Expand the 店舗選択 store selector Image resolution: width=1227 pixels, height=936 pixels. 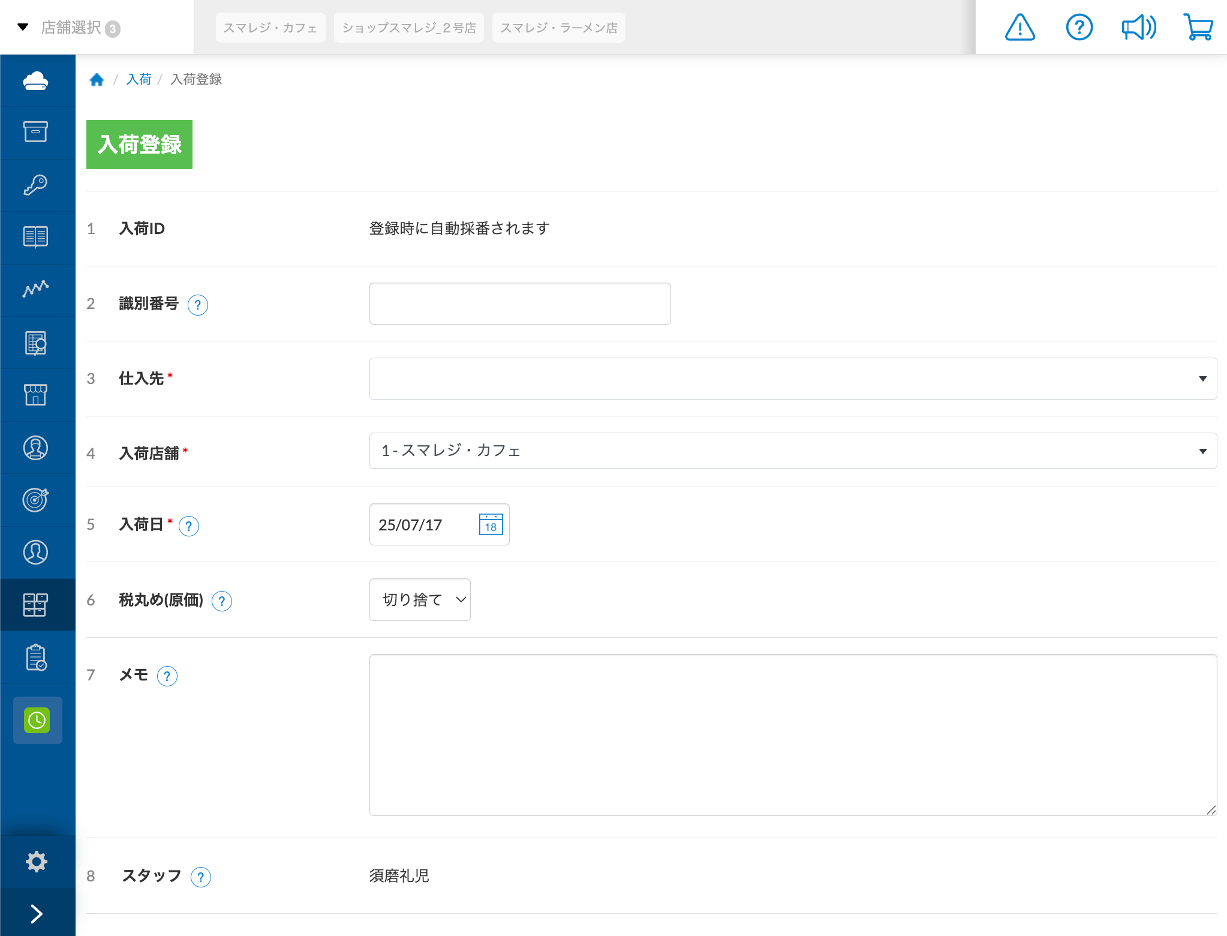[71, 28]
